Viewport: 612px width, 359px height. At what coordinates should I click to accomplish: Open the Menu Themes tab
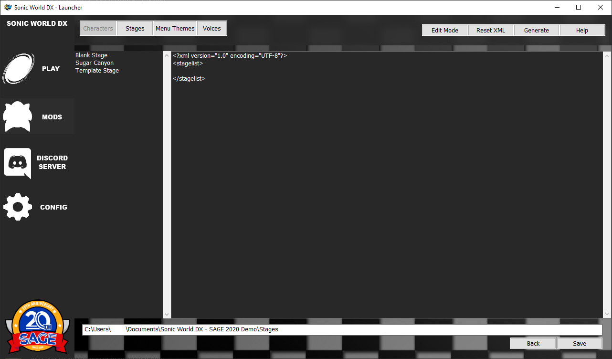click(x=175, y=28)
